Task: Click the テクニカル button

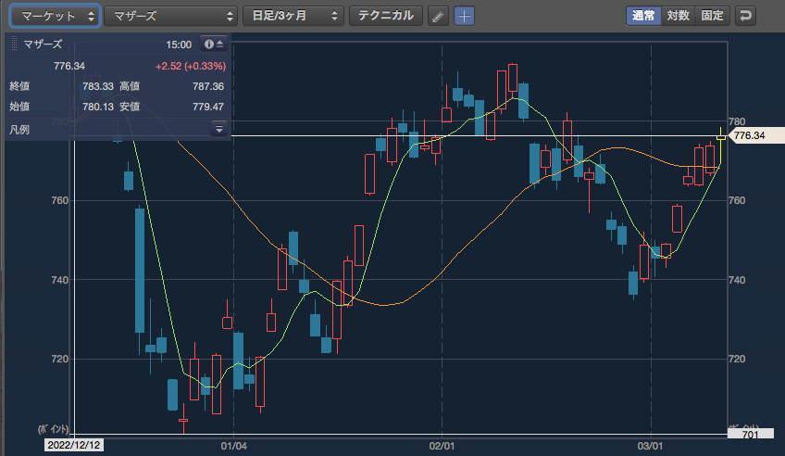Action: pos(385,16)
